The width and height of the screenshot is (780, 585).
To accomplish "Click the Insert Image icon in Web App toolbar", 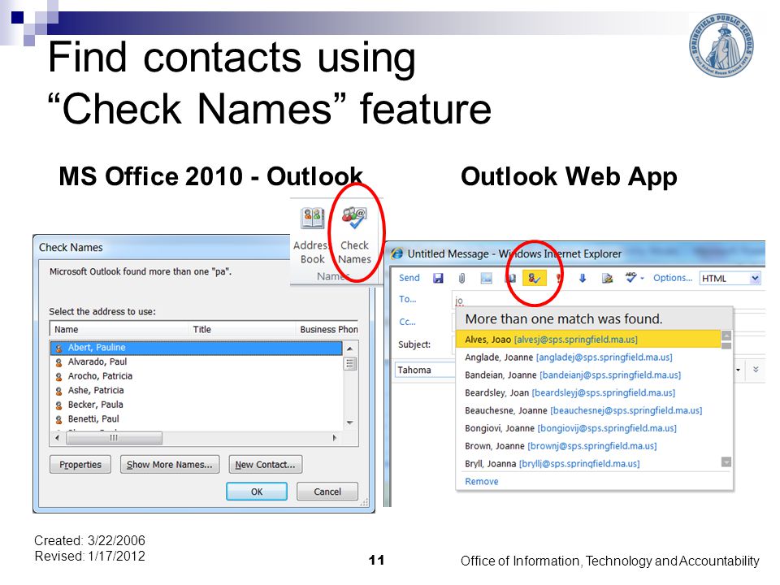I will tap(486, 278).
